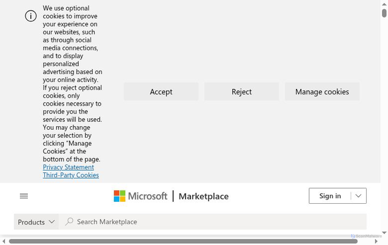
Task: Click the horizontal scrollbar thumb
Action: 183,241
